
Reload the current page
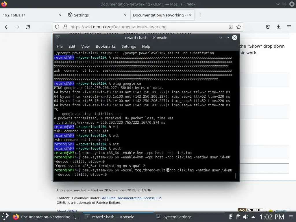[28, 27]
